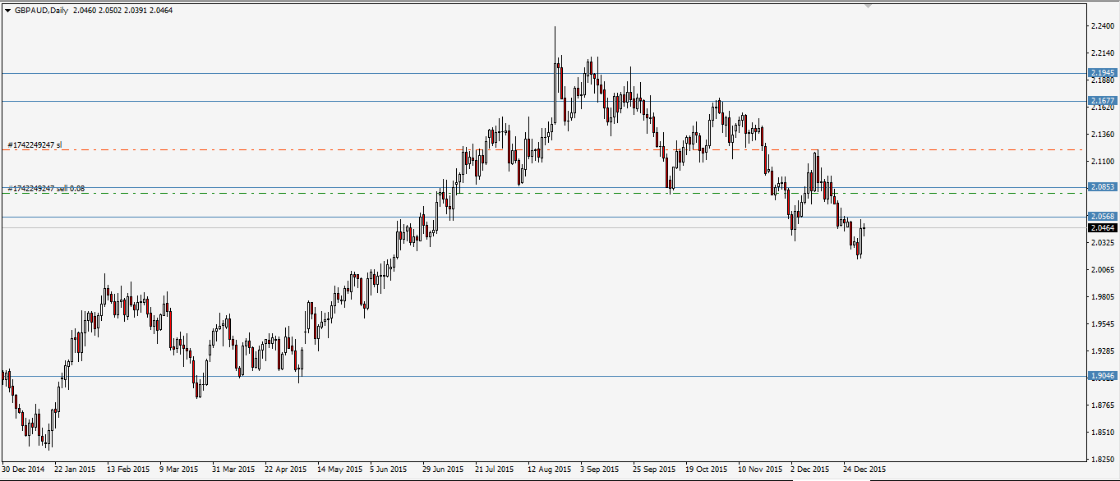
Task: Click the 2.2400 price axis value
Action: click(x=1103, y=26)
